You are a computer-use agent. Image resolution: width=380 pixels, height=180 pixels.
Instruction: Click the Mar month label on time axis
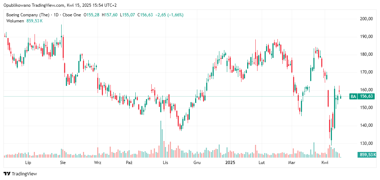(292, 163)
